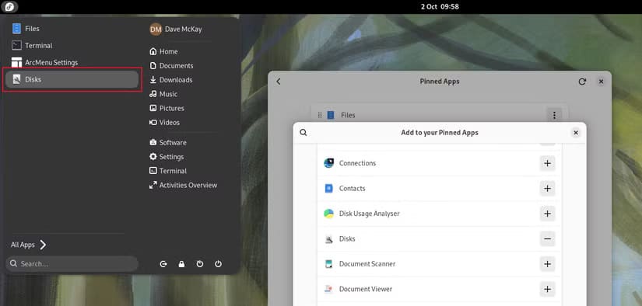
Task: Click the Connections app icon
Action: (x=328, y=163)
